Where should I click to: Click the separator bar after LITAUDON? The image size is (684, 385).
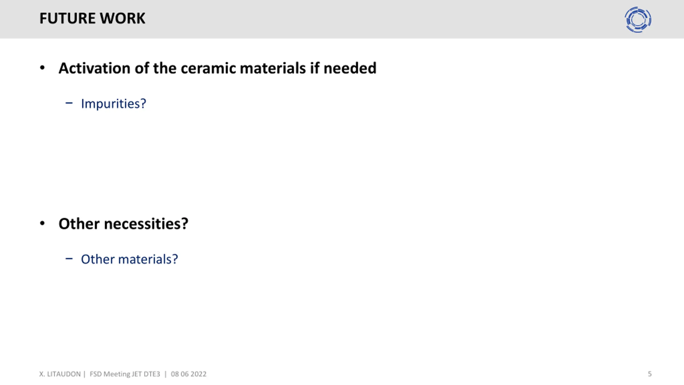click(84, 374)
